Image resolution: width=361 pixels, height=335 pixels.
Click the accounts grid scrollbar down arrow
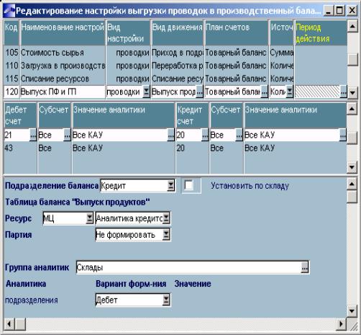click(352, 167)
